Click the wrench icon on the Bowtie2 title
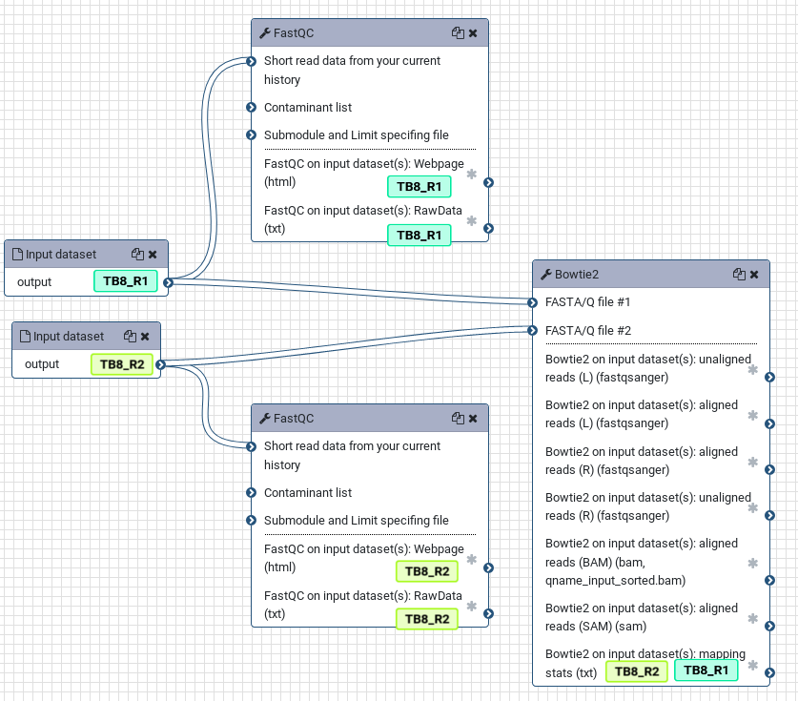The height and width of the screenshot is (701, 798). (546, 275)
